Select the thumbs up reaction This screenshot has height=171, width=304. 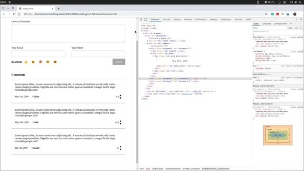click(26, 62)
